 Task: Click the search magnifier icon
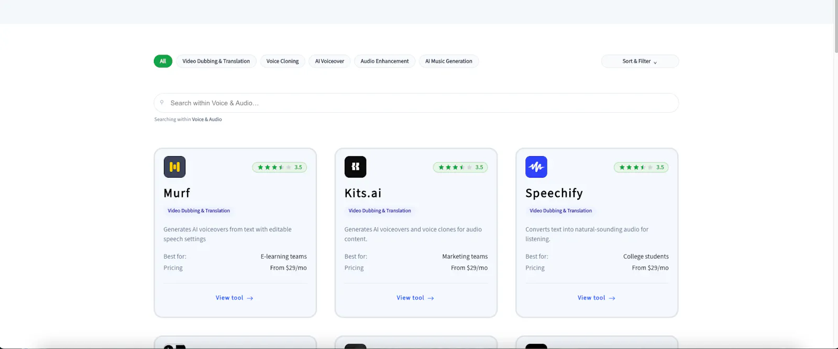point(162,102)
